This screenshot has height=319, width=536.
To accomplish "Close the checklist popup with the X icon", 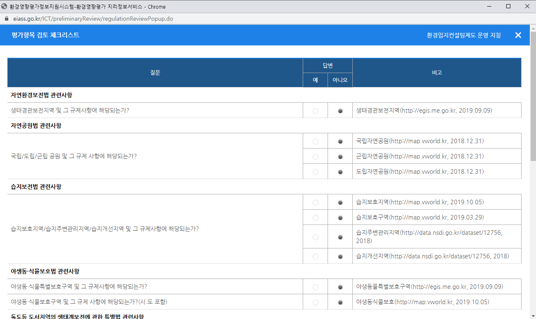I will click(x=518, y=35).
